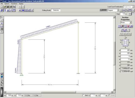
Task: Click the Zoom Out magnifier icon
Action: pyautogui.click(x=2, y=85)
